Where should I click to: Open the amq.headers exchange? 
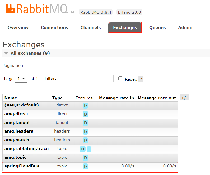tap(19, 131)
